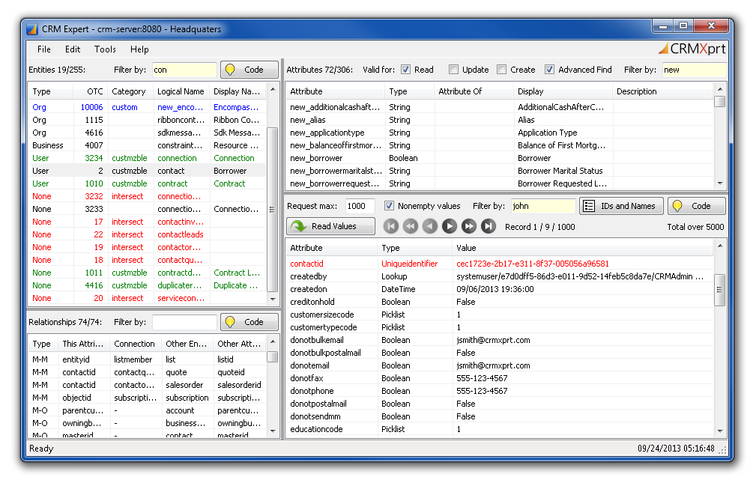
Task: Click the Attributes list scrollbar down arrow
Action: 720,183
